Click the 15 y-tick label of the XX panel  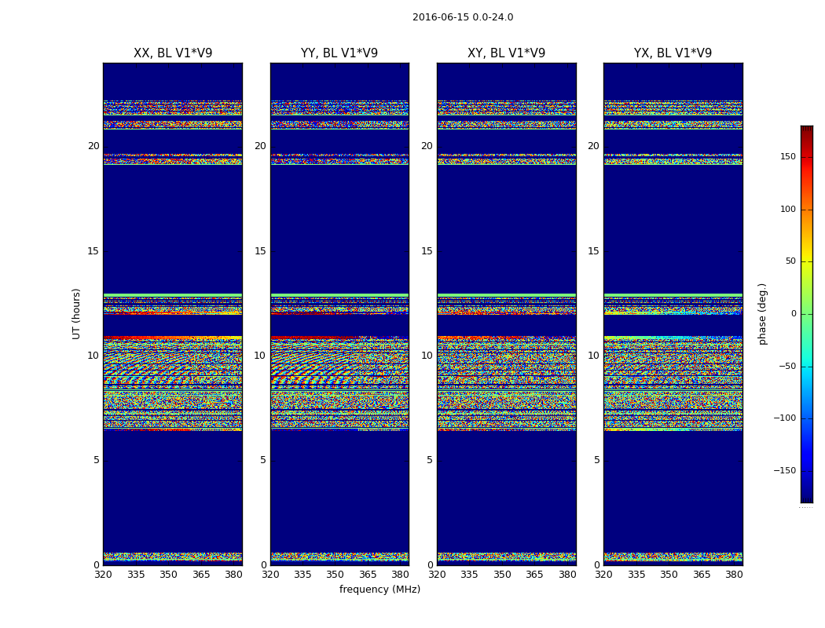pyautogui.click(x=93, y=250)
